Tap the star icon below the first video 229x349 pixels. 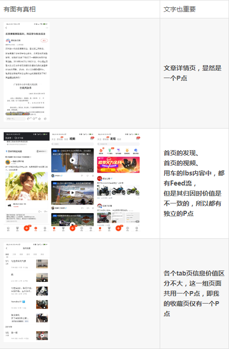(x=93, y=175)
